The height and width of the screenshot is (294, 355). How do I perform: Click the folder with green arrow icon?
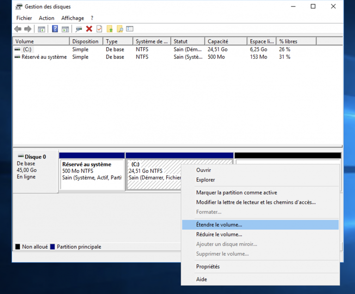[110, 29]
